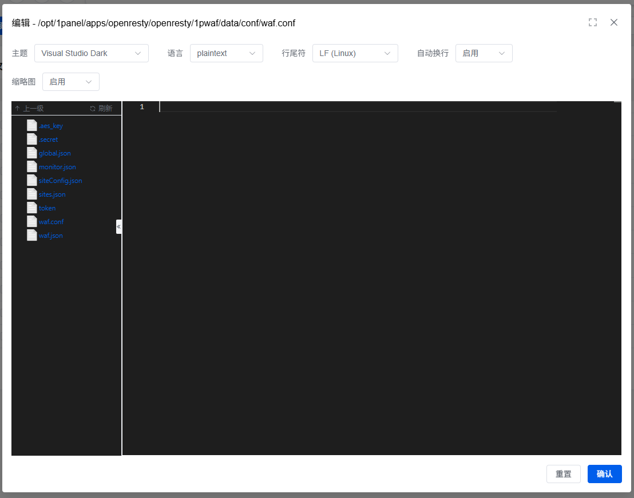Toggle fullscreen mode for the editor dialog
The width and height of the screenshot is (634, 498).
tap(593, 22)
